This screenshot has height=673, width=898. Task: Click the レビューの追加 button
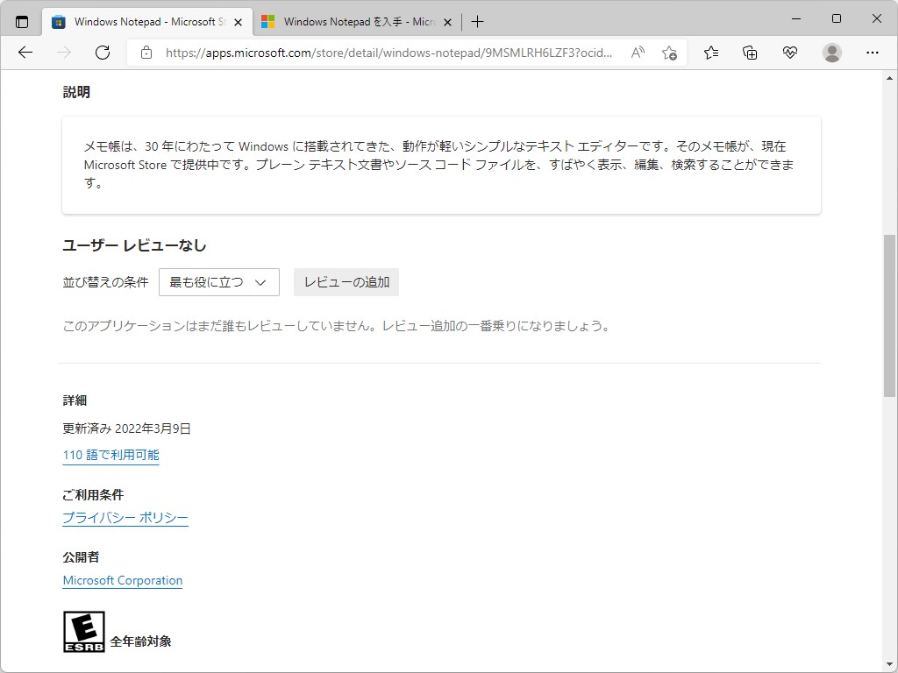click(346, 282)
